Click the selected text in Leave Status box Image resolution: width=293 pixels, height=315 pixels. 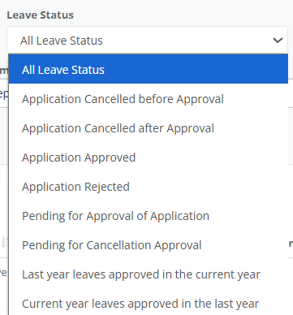(62, 41)
